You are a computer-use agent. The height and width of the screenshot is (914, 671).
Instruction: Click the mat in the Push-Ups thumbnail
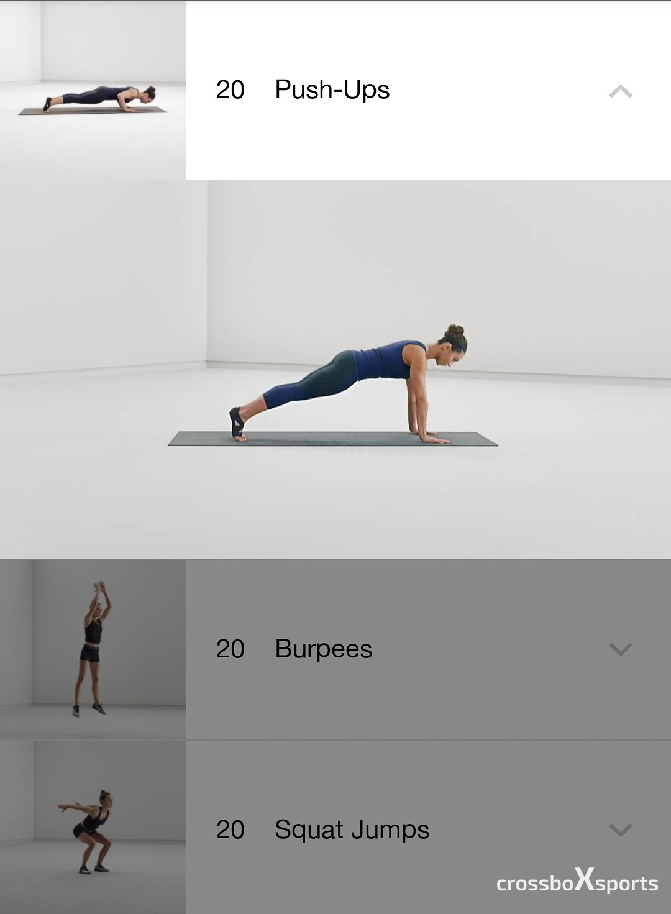click(x=93, y=111)
